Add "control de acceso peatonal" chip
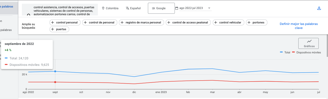The image size is (328, 99). click(188, 22)
